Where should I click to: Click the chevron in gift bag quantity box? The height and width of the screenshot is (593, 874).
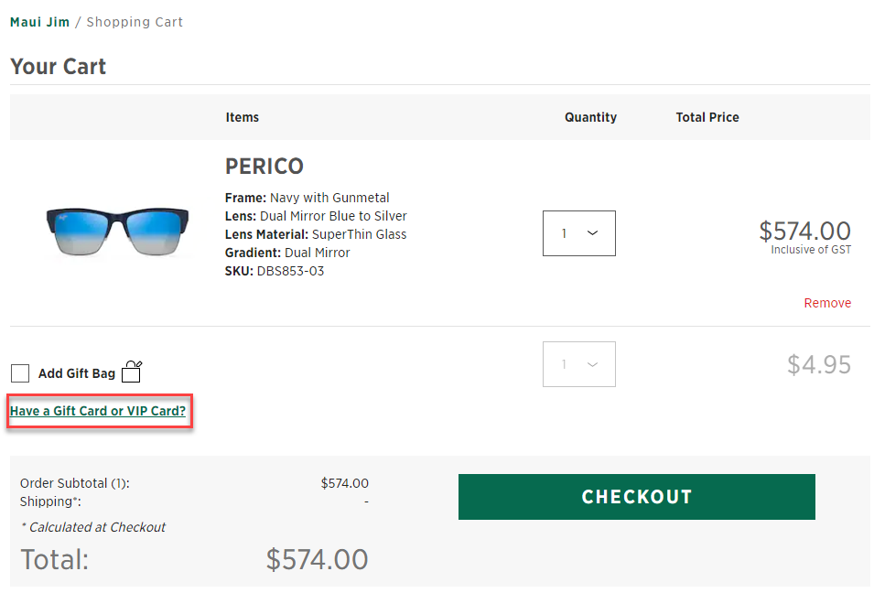592,364
